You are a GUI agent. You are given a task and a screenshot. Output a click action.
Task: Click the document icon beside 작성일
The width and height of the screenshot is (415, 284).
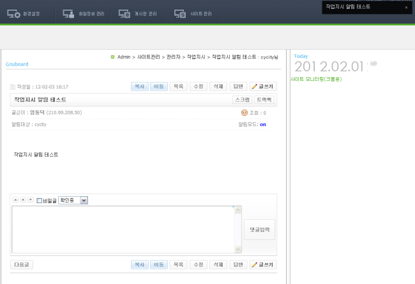click(12, 87)
